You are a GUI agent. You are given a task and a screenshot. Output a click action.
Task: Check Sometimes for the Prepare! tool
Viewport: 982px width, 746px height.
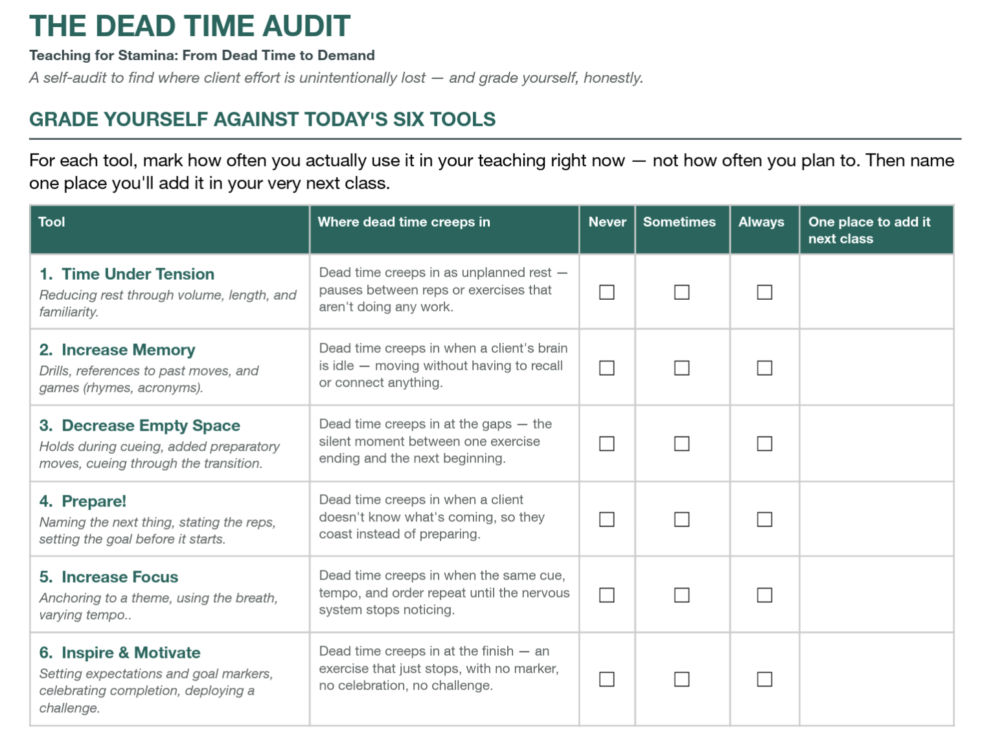coord(681,519)
